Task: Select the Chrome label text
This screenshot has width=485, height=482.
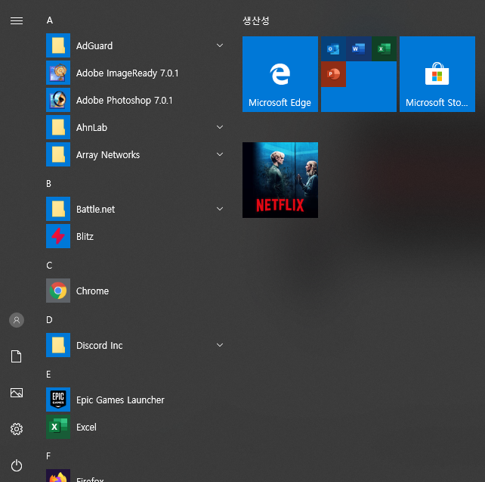Action: 92,291
